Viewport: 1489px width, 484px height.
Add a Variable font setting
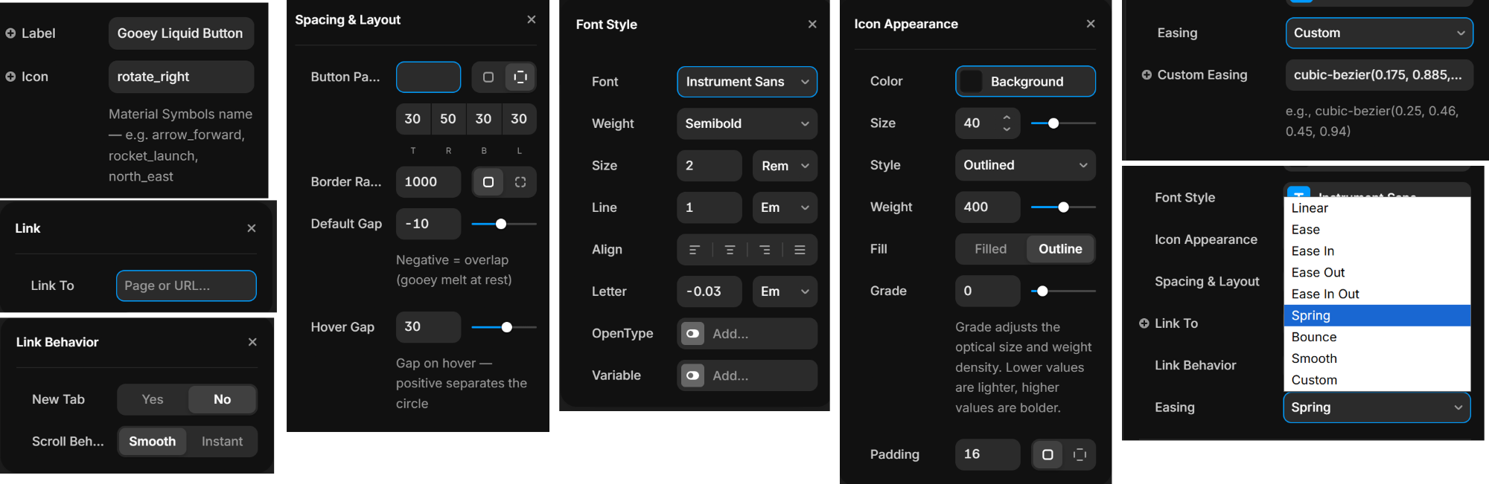point(747,375)
